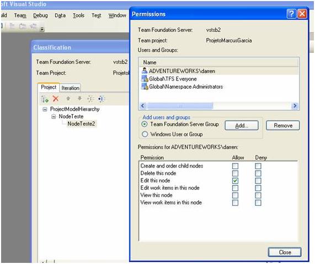Check Allow for Create and order child nodes
The width and height of the screenshot is (315, 264).
click(x=235, y=166)
